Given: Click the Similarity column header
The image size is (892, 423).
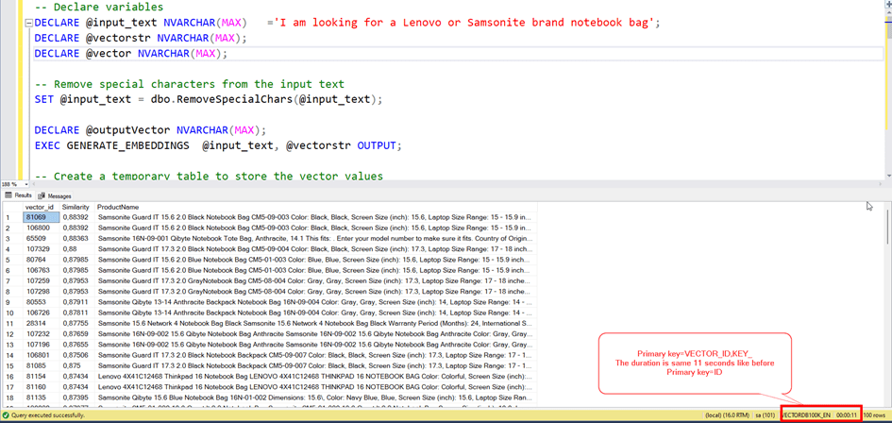Looking at the screenshot, I should pos(76,207).
